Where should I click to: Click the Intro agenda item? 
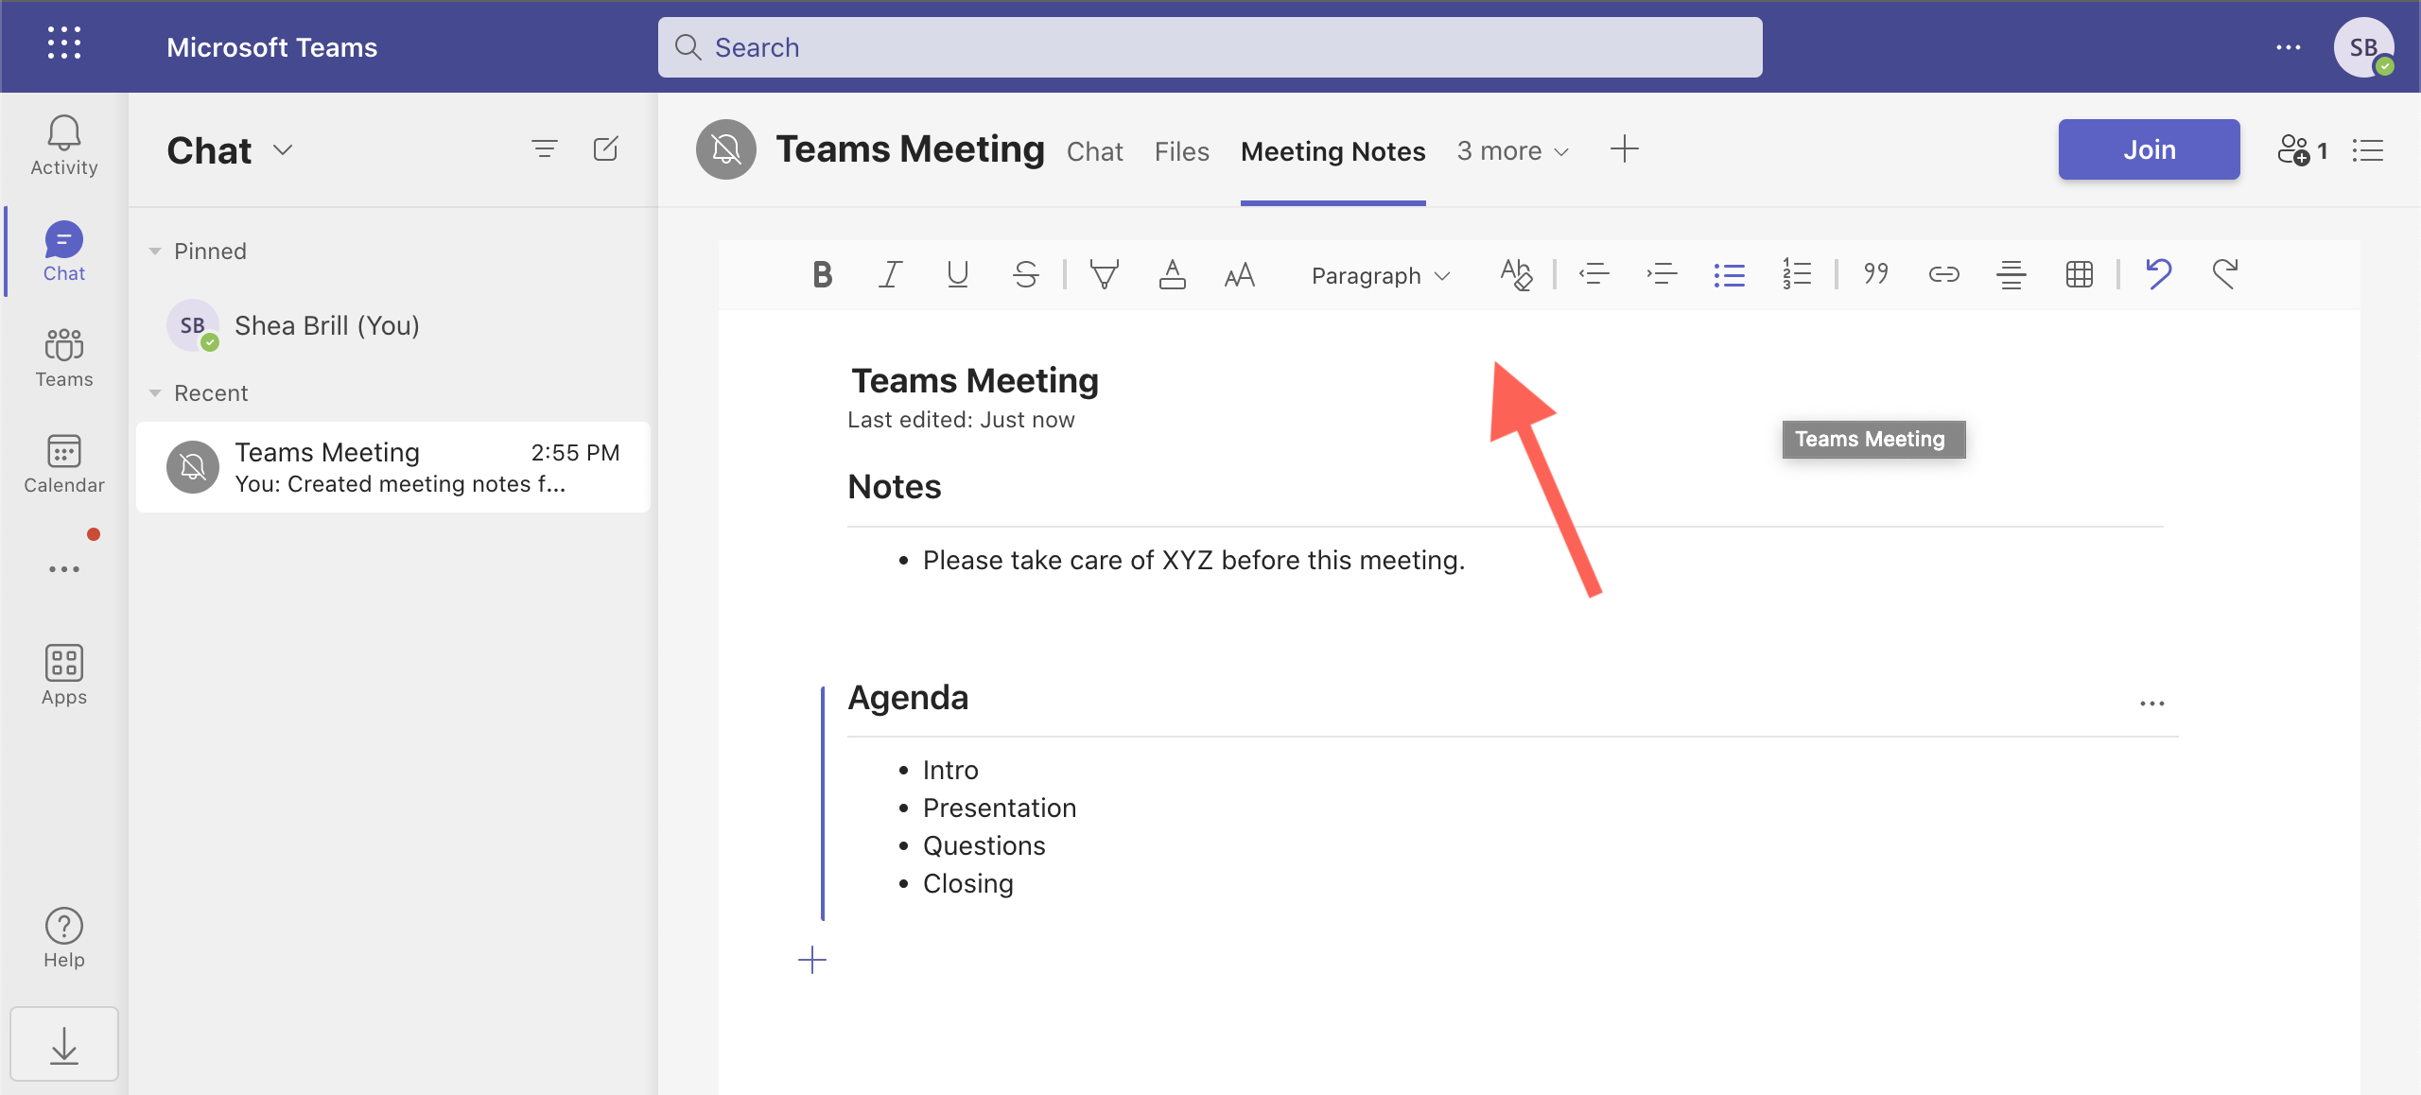pyautogui.click(x=950, y=770)
